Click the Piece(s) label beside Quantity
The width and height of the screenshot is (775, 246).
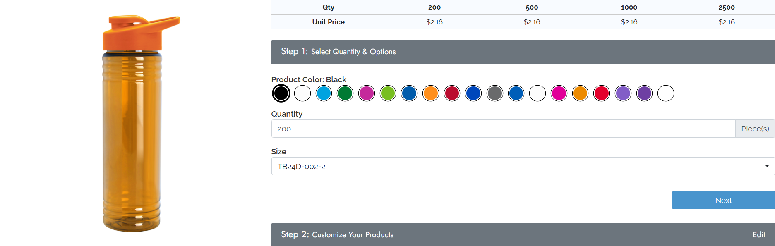[x=755, y=129]
